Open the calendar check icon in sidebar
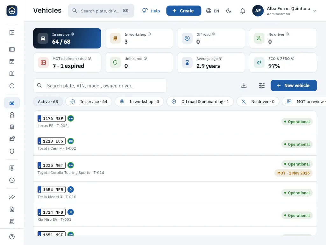Image resolution: width=326 pixels, height=245 pixels. pos(12,62)
